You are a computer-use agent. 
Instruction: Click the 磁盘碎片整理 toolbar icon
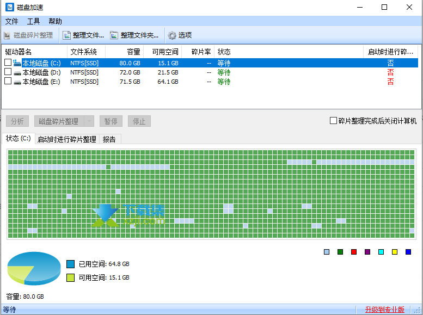point(7,35)
